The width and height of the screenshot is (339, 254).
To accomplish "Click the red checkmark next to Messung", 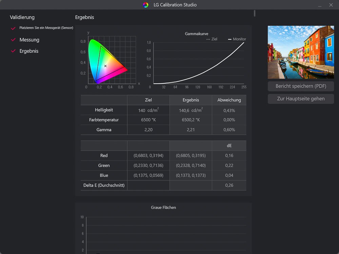I will click(x=13, y=40).
